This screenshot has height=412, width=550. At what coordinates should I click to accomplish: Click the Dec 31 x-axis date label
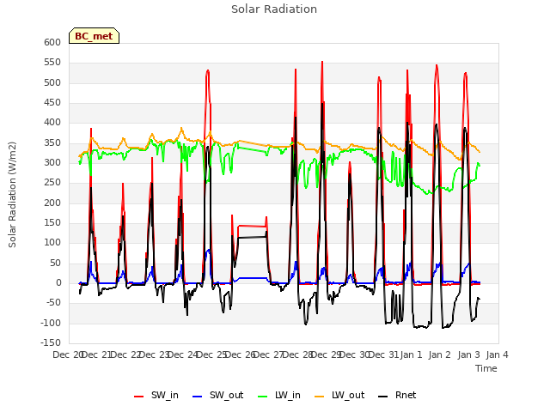click(x=383, y=354)
